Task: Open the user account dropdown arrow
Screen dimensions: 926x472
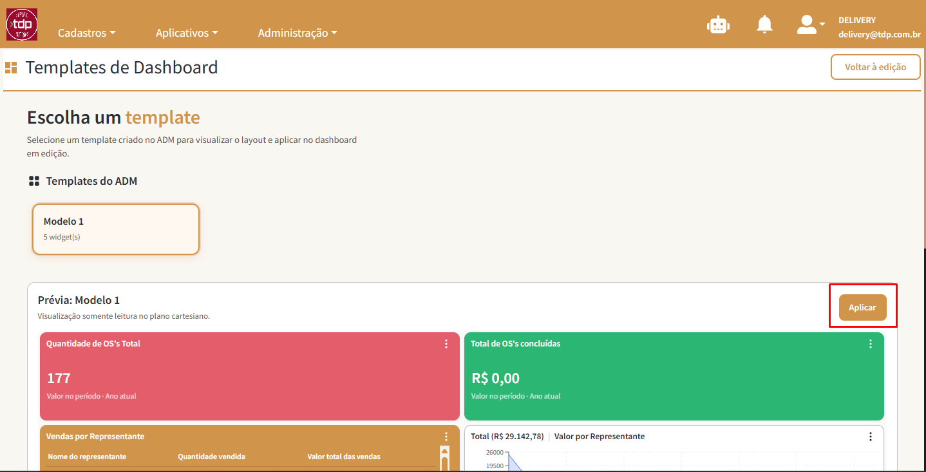Action: tap(822, 24)
